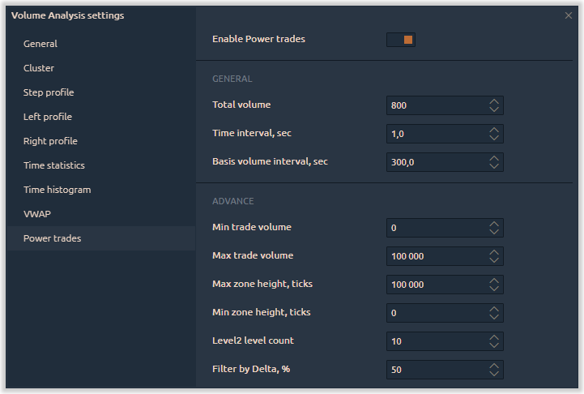584x394 pixels.
Task: Decrease Filter by Delta percent value
Action: (x=494, y=373)
